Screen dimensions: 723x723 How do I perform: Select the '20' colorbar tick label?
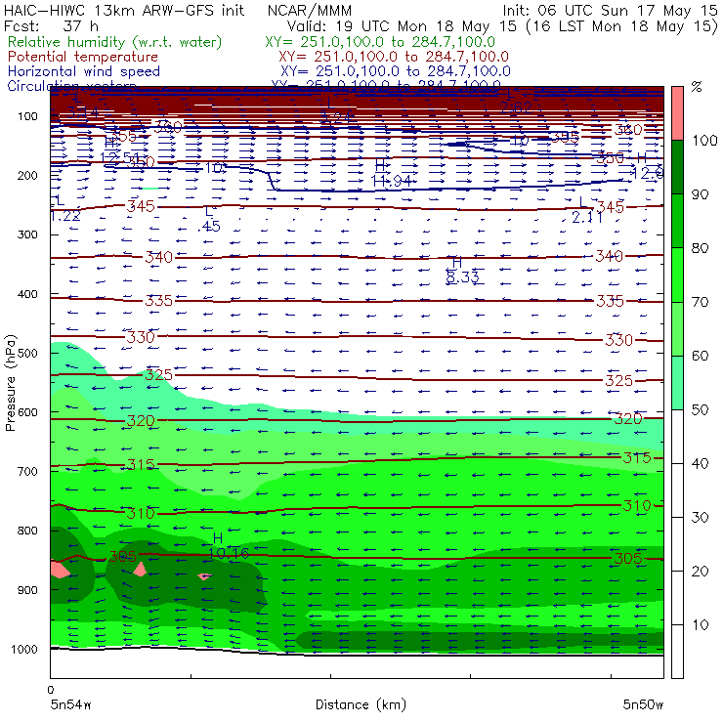click(700, 572)
